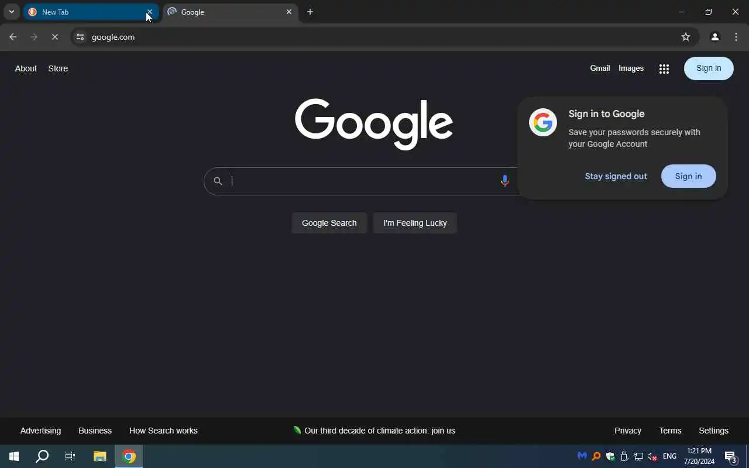This screenshot has width=749, height=468.
Task: Click Sign in inside the popup
Action: pos(688,176)
